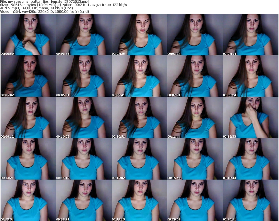Image resolution: width=279 pixels, height=221 pixels.
Task: Click the thumbnail at 00:12:33
Action: click(x=251, y=117)
